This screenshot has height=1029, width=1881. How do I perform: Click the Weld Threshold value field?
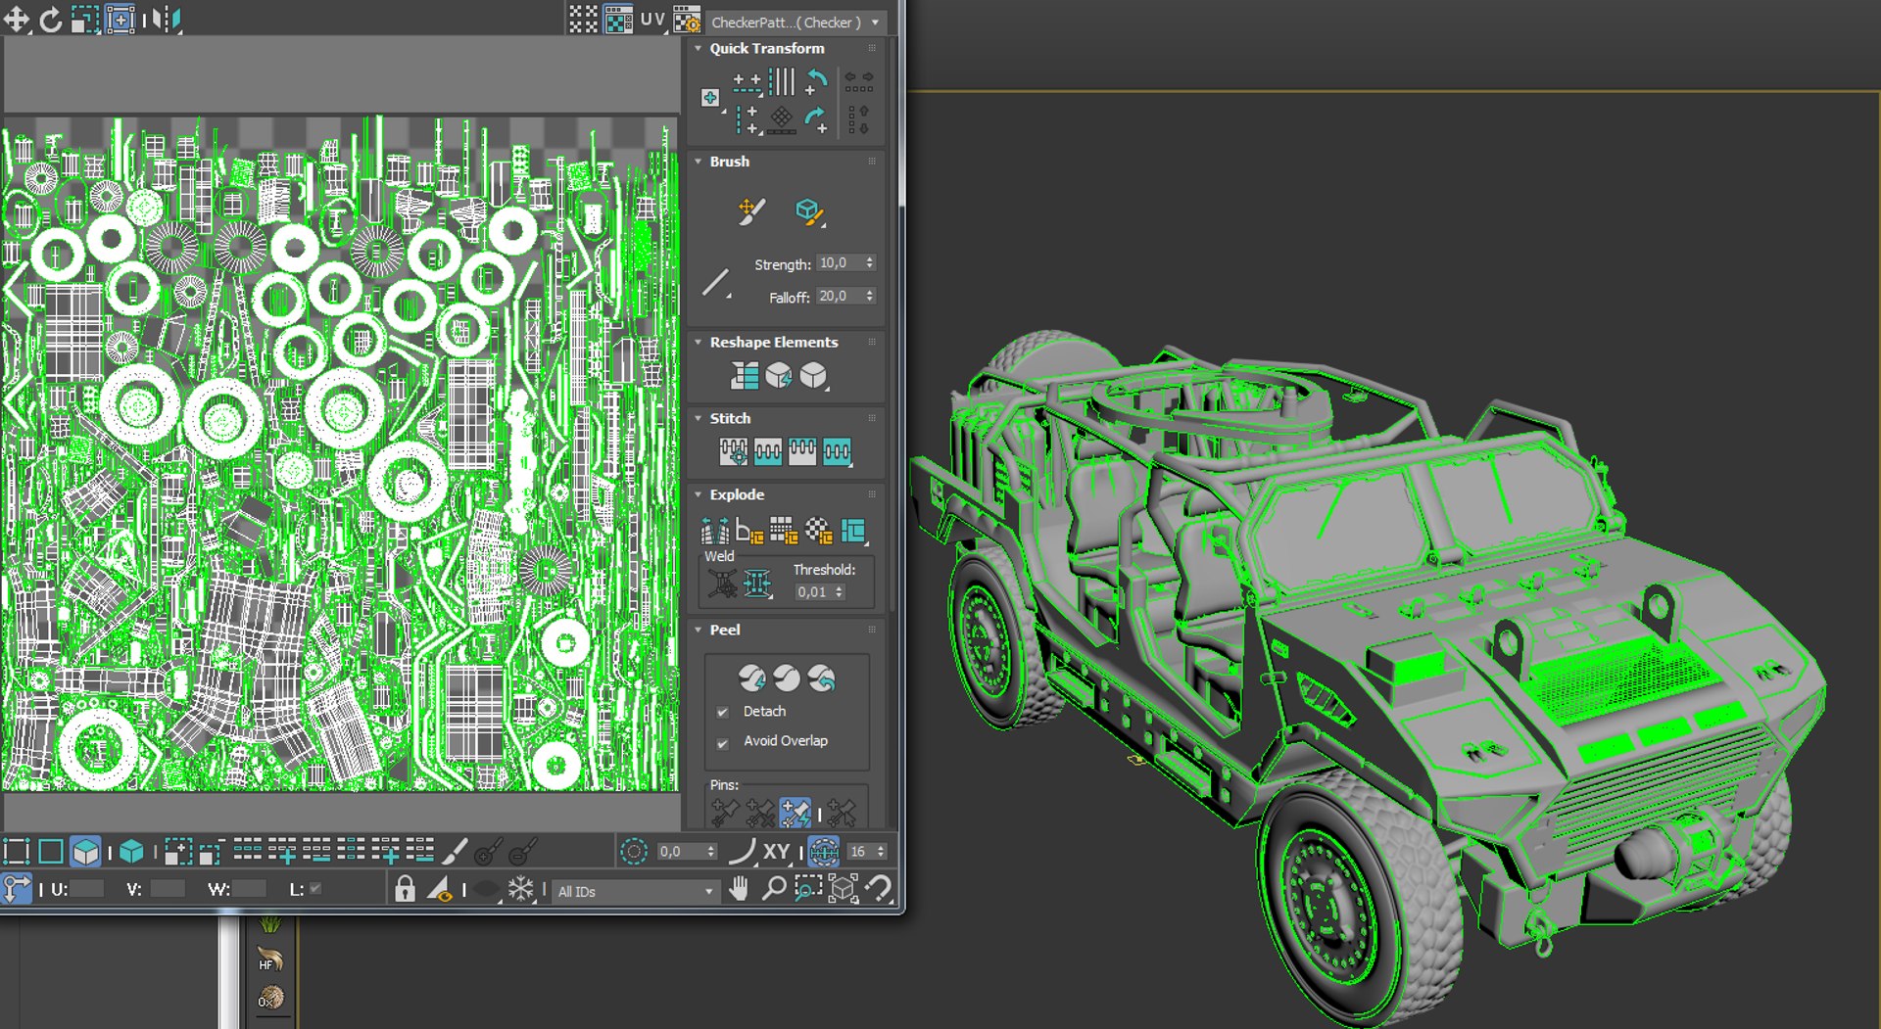[812, 591]
